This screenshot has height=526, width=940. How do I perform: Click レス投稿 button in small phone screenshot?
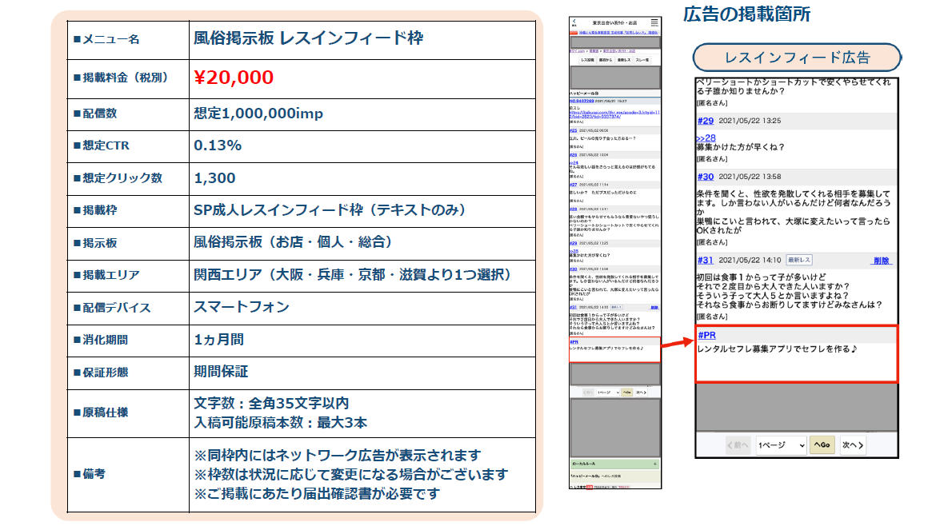587,61
